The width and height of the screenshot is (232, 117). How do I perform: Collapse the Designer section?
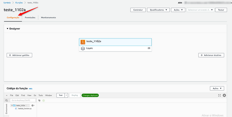[8, 29]
